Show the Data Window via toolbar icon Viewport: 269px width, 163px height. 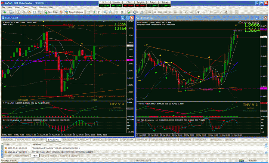point(24,12)
